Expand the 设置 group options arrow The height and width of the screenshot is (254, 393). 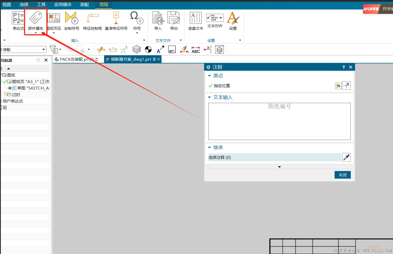(x=240, y=40)
